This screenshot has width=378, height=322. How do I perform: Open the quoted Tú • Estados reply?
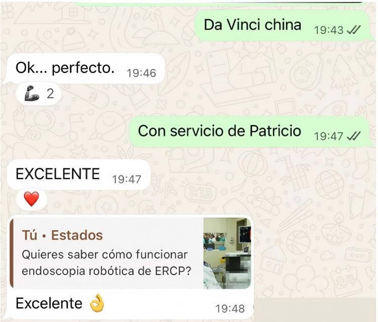tap(131, 253)
